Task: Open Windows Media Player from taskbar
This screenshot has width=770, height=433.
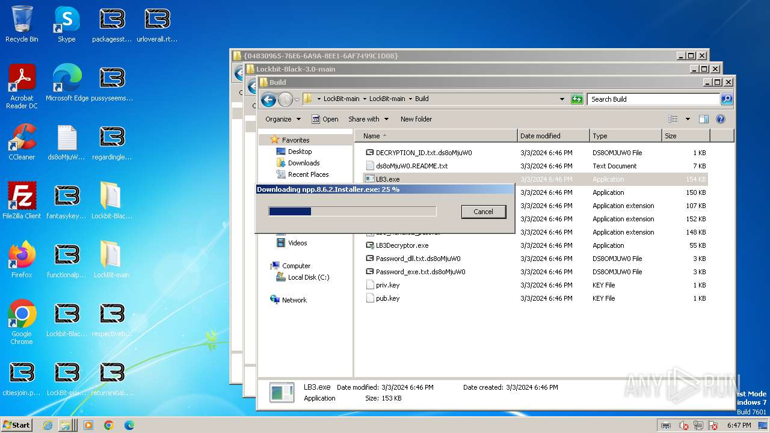Action: 88,425
